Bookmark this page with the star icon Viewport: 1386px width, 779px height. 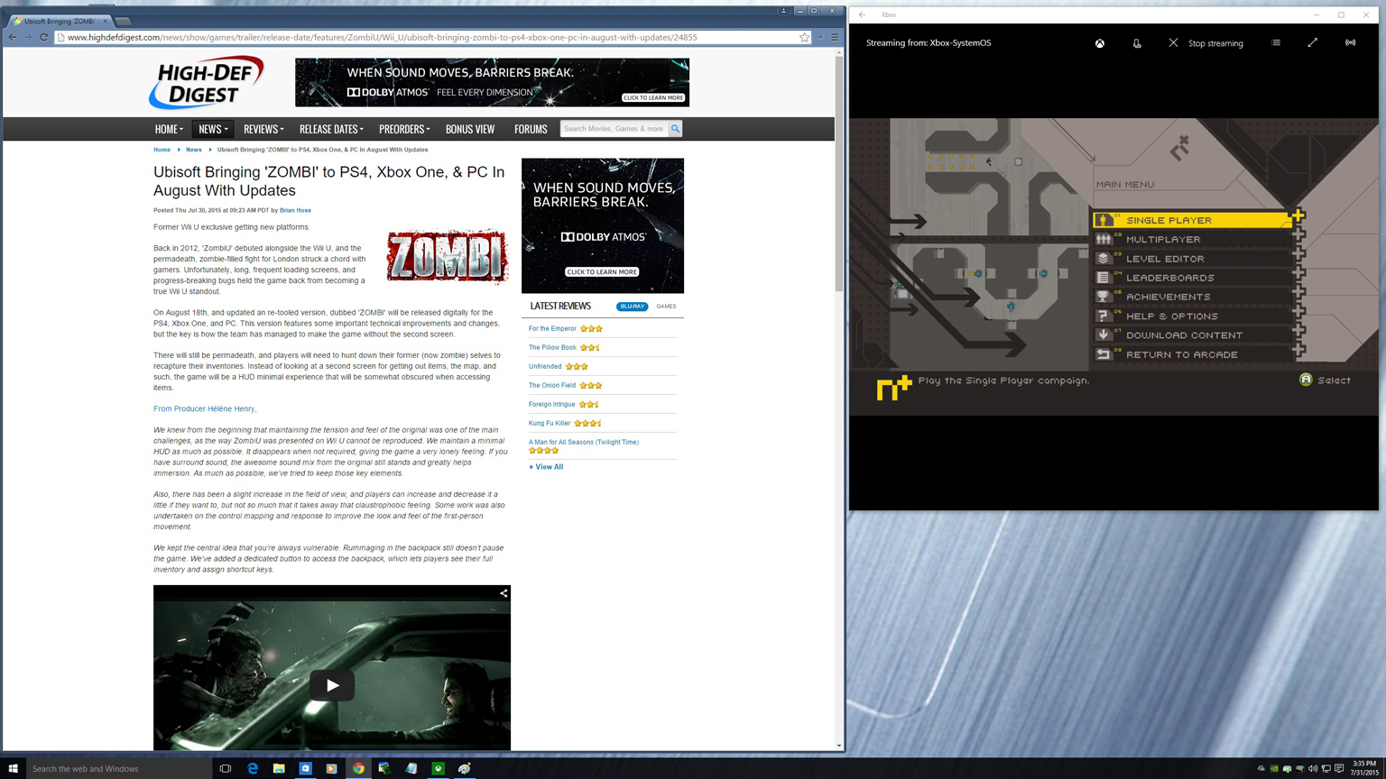pos(804,38)
